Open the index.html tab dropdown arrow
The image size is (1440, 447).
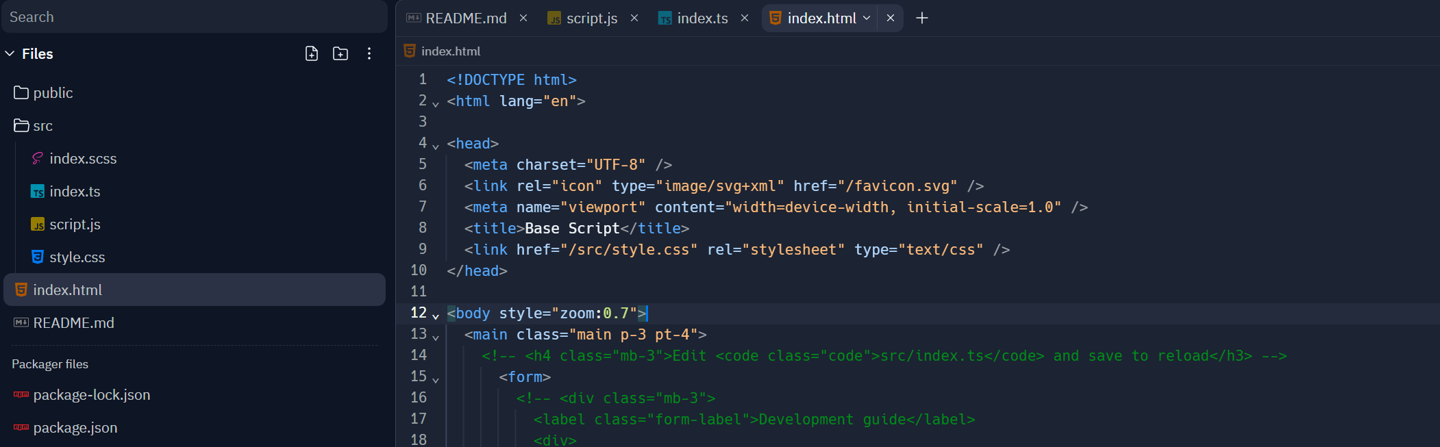point(867,18)
